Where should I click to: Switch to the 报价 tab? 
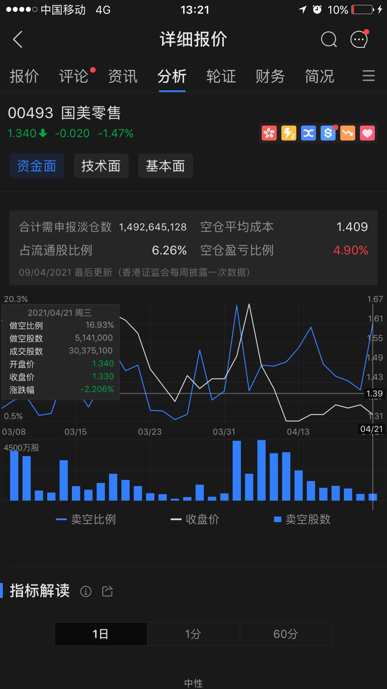[x=24, y=76]
